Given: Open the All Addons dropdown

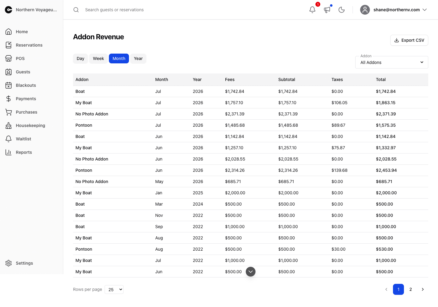Looking at the screenshot, I should pyautogui.click(x=392, y=62).
